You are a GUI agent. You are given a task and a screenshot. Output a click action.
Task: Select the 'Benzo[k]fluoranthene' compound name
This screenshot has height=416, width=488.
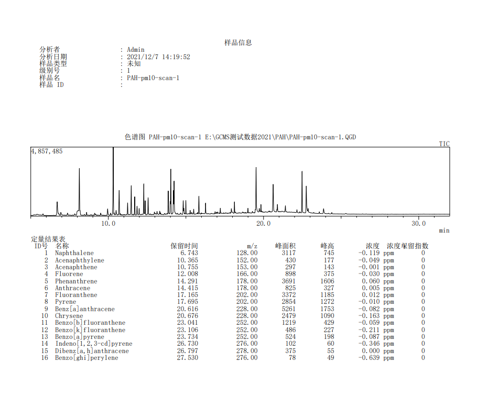pos(90,330)
